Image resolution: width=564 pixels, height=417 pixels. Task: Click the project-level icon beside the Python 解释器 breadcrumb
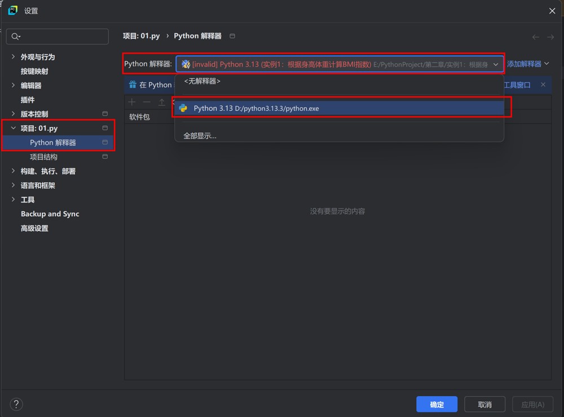tap(232, 36)
